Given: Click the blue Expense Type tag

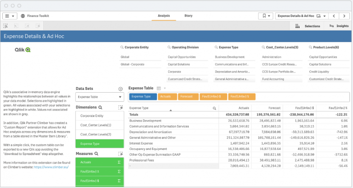Looking at the screenshot, I should [143, 97].
